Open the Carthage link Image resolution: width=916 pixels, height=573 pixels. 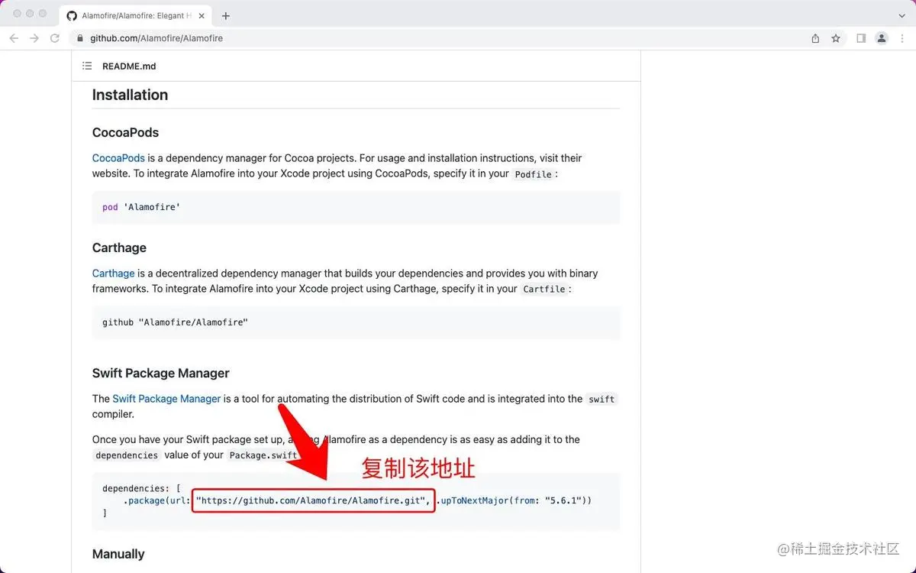point(113,274)
